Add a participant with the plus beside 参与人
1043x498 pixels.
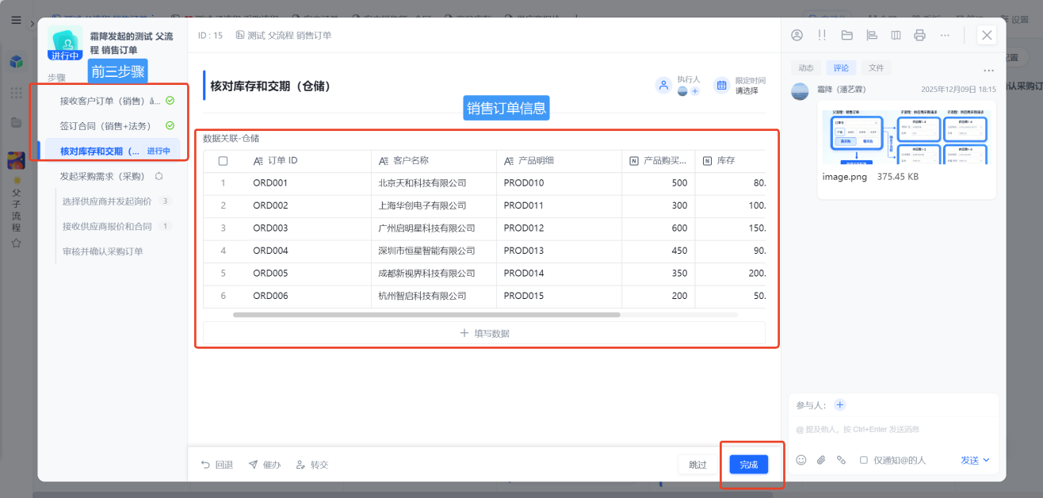(x=840, y=405)
